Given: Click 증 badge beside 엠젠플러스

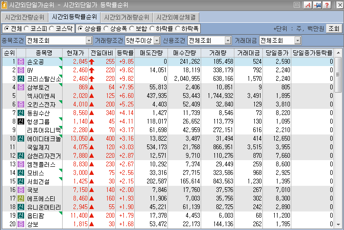Looking at the screenshot, I should 21,164.
